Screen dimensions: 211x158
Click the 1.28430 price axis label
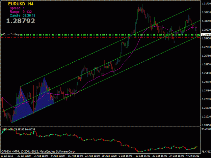[x=206, y=38]
